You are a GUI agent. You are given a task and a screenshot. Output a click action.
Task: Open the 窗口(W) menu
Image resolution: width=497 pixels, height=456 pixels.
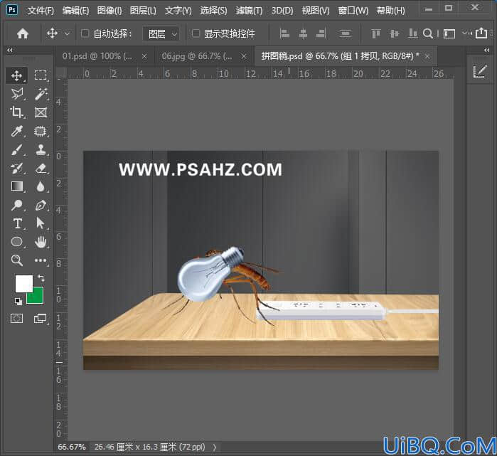click(x=353, y=11)
